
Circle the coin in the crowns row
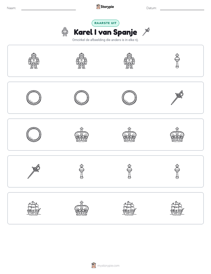coord(34,135)
